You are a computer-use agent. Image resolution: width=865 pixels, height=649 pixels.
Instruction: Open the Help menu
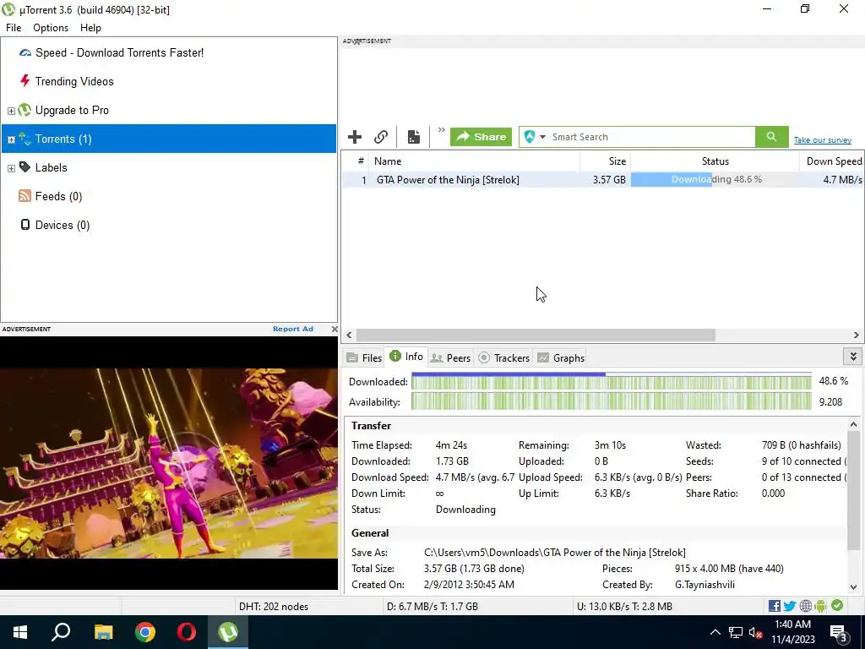(90, 28)
